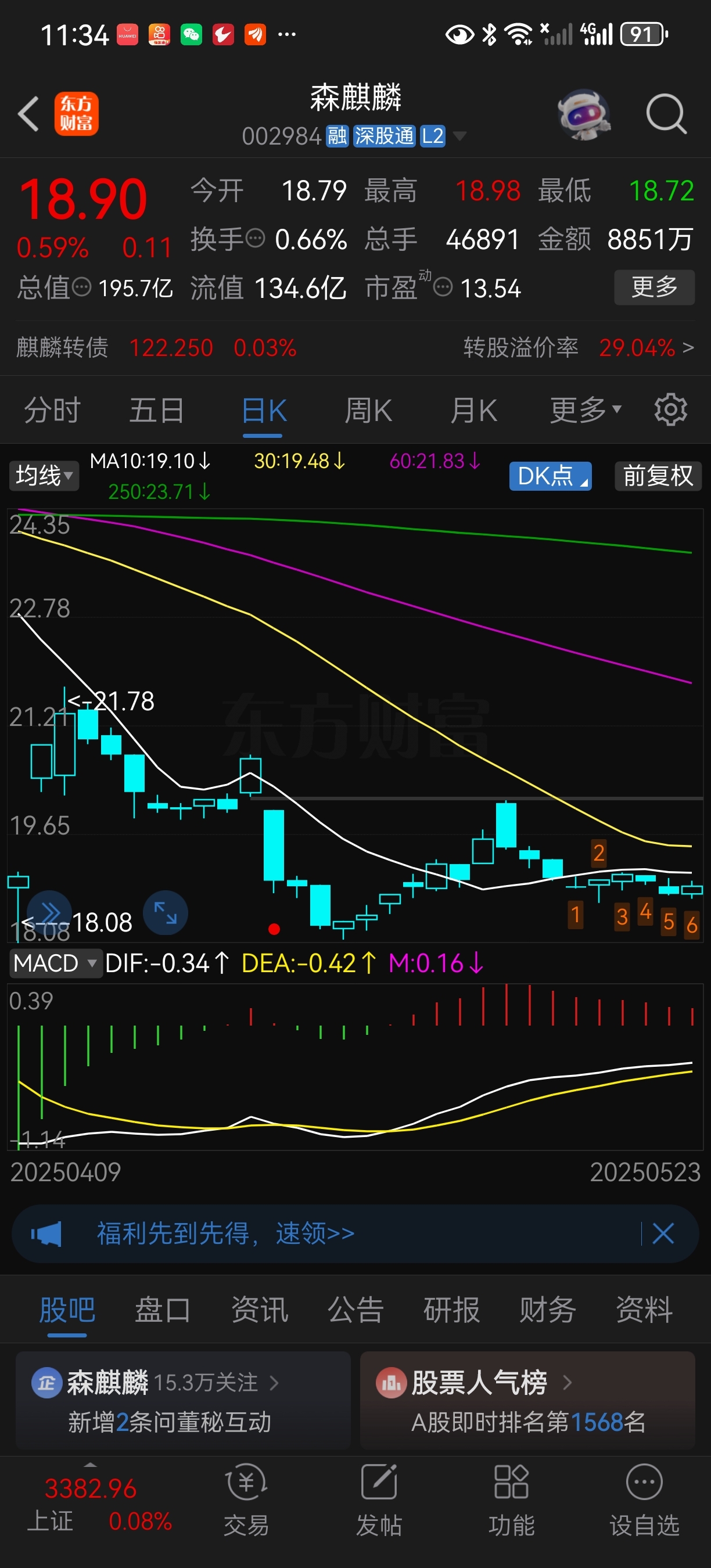Tap the 融 margin badge
Viewport: 711px width, 1568px height.
337,136
